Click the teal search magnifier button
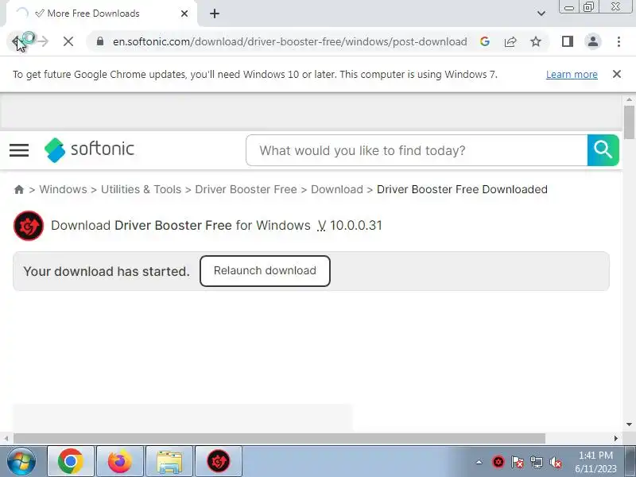 [x=603, y=150]
